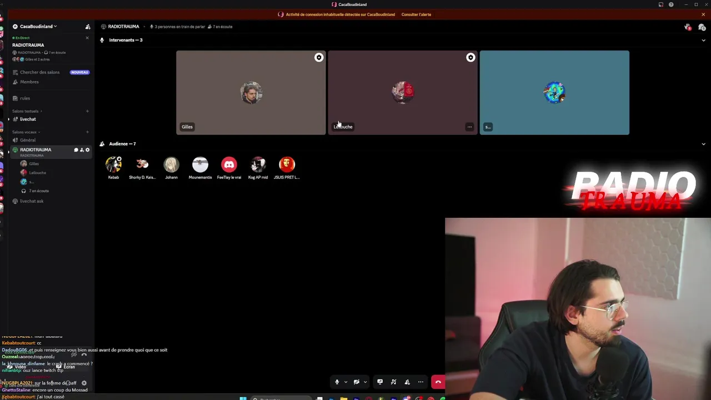Open RADIOTRAUMA channel settings gear
This screenshot has height=400, width=711.
coord(87,150)
